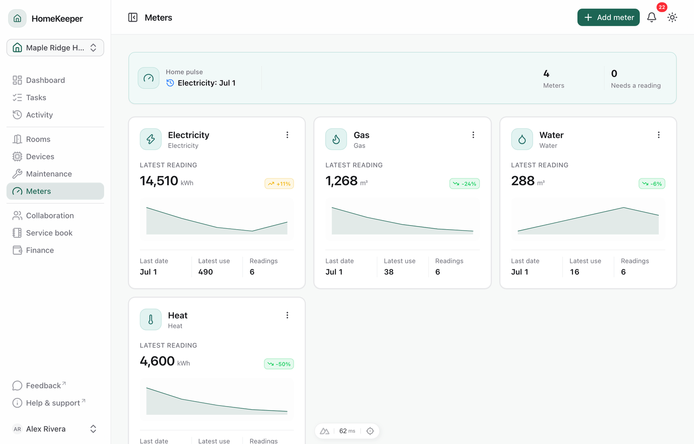Click the 1,268 m³ gas reading
Image resolution: width=694 pixels, height=444 pixels.
pos(347,181)
